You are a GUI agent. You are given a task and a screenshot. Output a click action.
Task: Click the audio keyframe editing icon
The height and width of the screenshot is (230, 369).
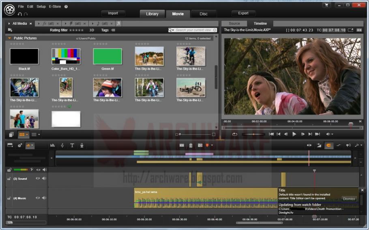pos(339,145)
